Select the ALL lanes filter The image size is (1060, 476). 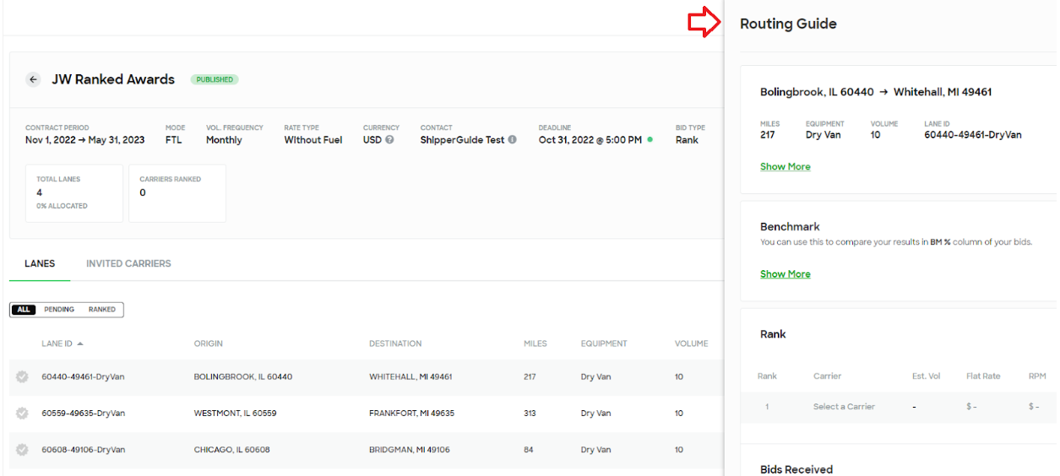pos(24,310)
